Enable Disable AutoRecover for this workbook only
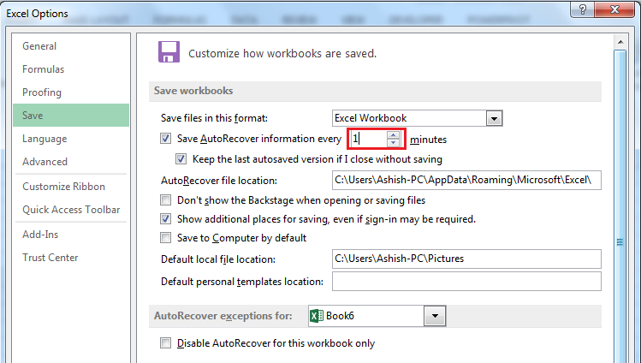The width and height of the screenshot is (641, 363). click(165, 343)
